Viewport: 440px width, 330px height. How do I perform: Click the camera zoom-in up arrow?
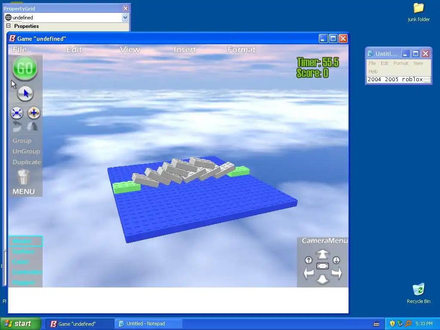pyautogui.click(x=322, y=254)
